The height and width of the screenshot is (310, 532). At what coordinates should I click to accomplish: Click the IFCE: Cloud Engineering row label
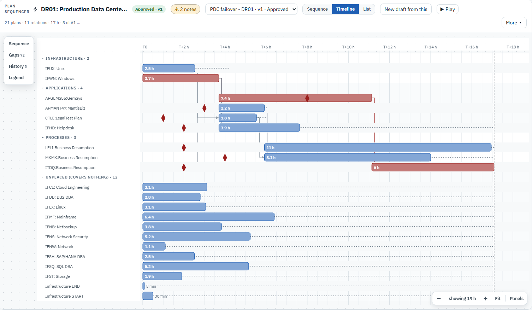[67, 187]
